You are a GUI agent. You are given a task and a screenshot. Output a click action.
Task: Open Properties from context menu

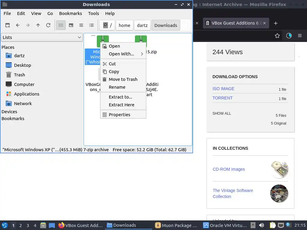click(x=123, y=115)
